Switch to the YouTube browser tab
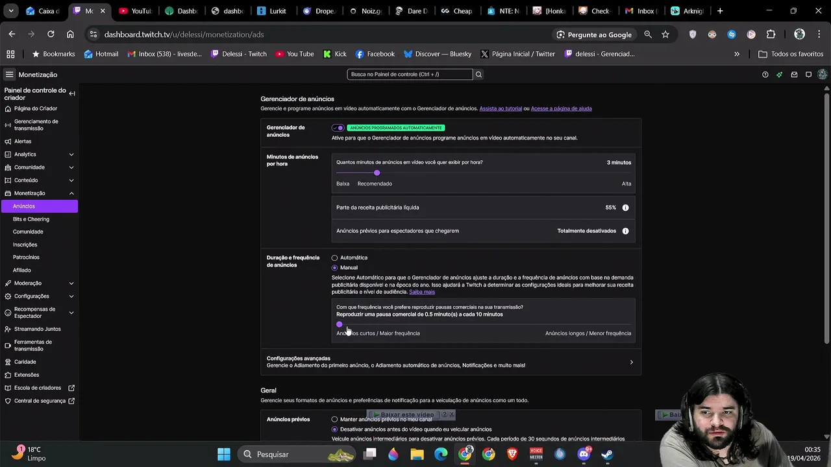This screenshot has width=831, height=467. pos(135,11)
